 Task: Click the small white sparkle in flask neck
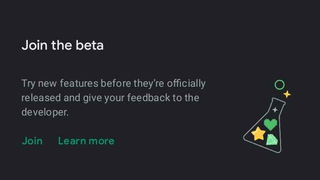[x=275, y=110]
